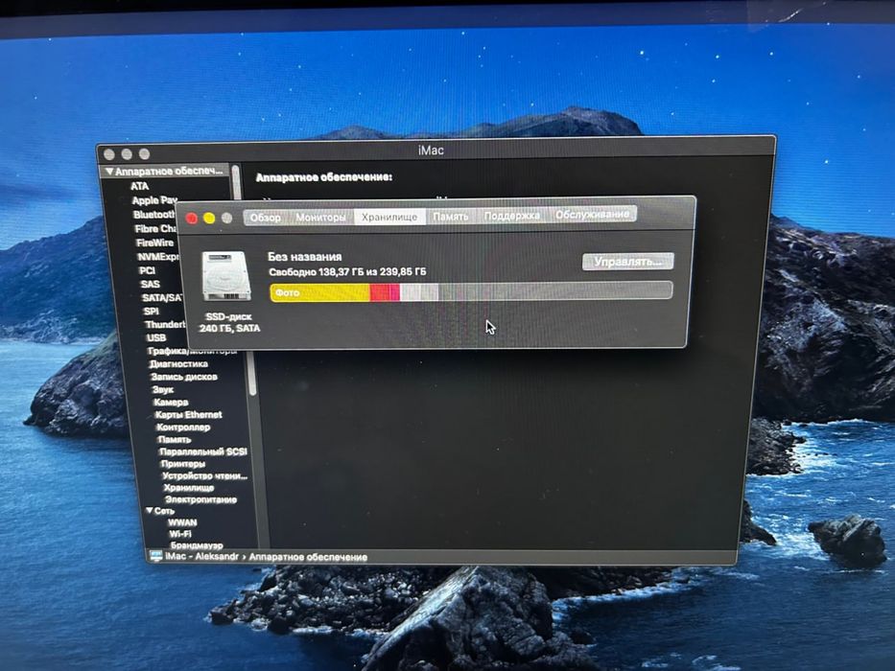Select Карты Ethernet in the sidebar
The height and width of the screenshot is (671, 895).
[x=188, y=415]
